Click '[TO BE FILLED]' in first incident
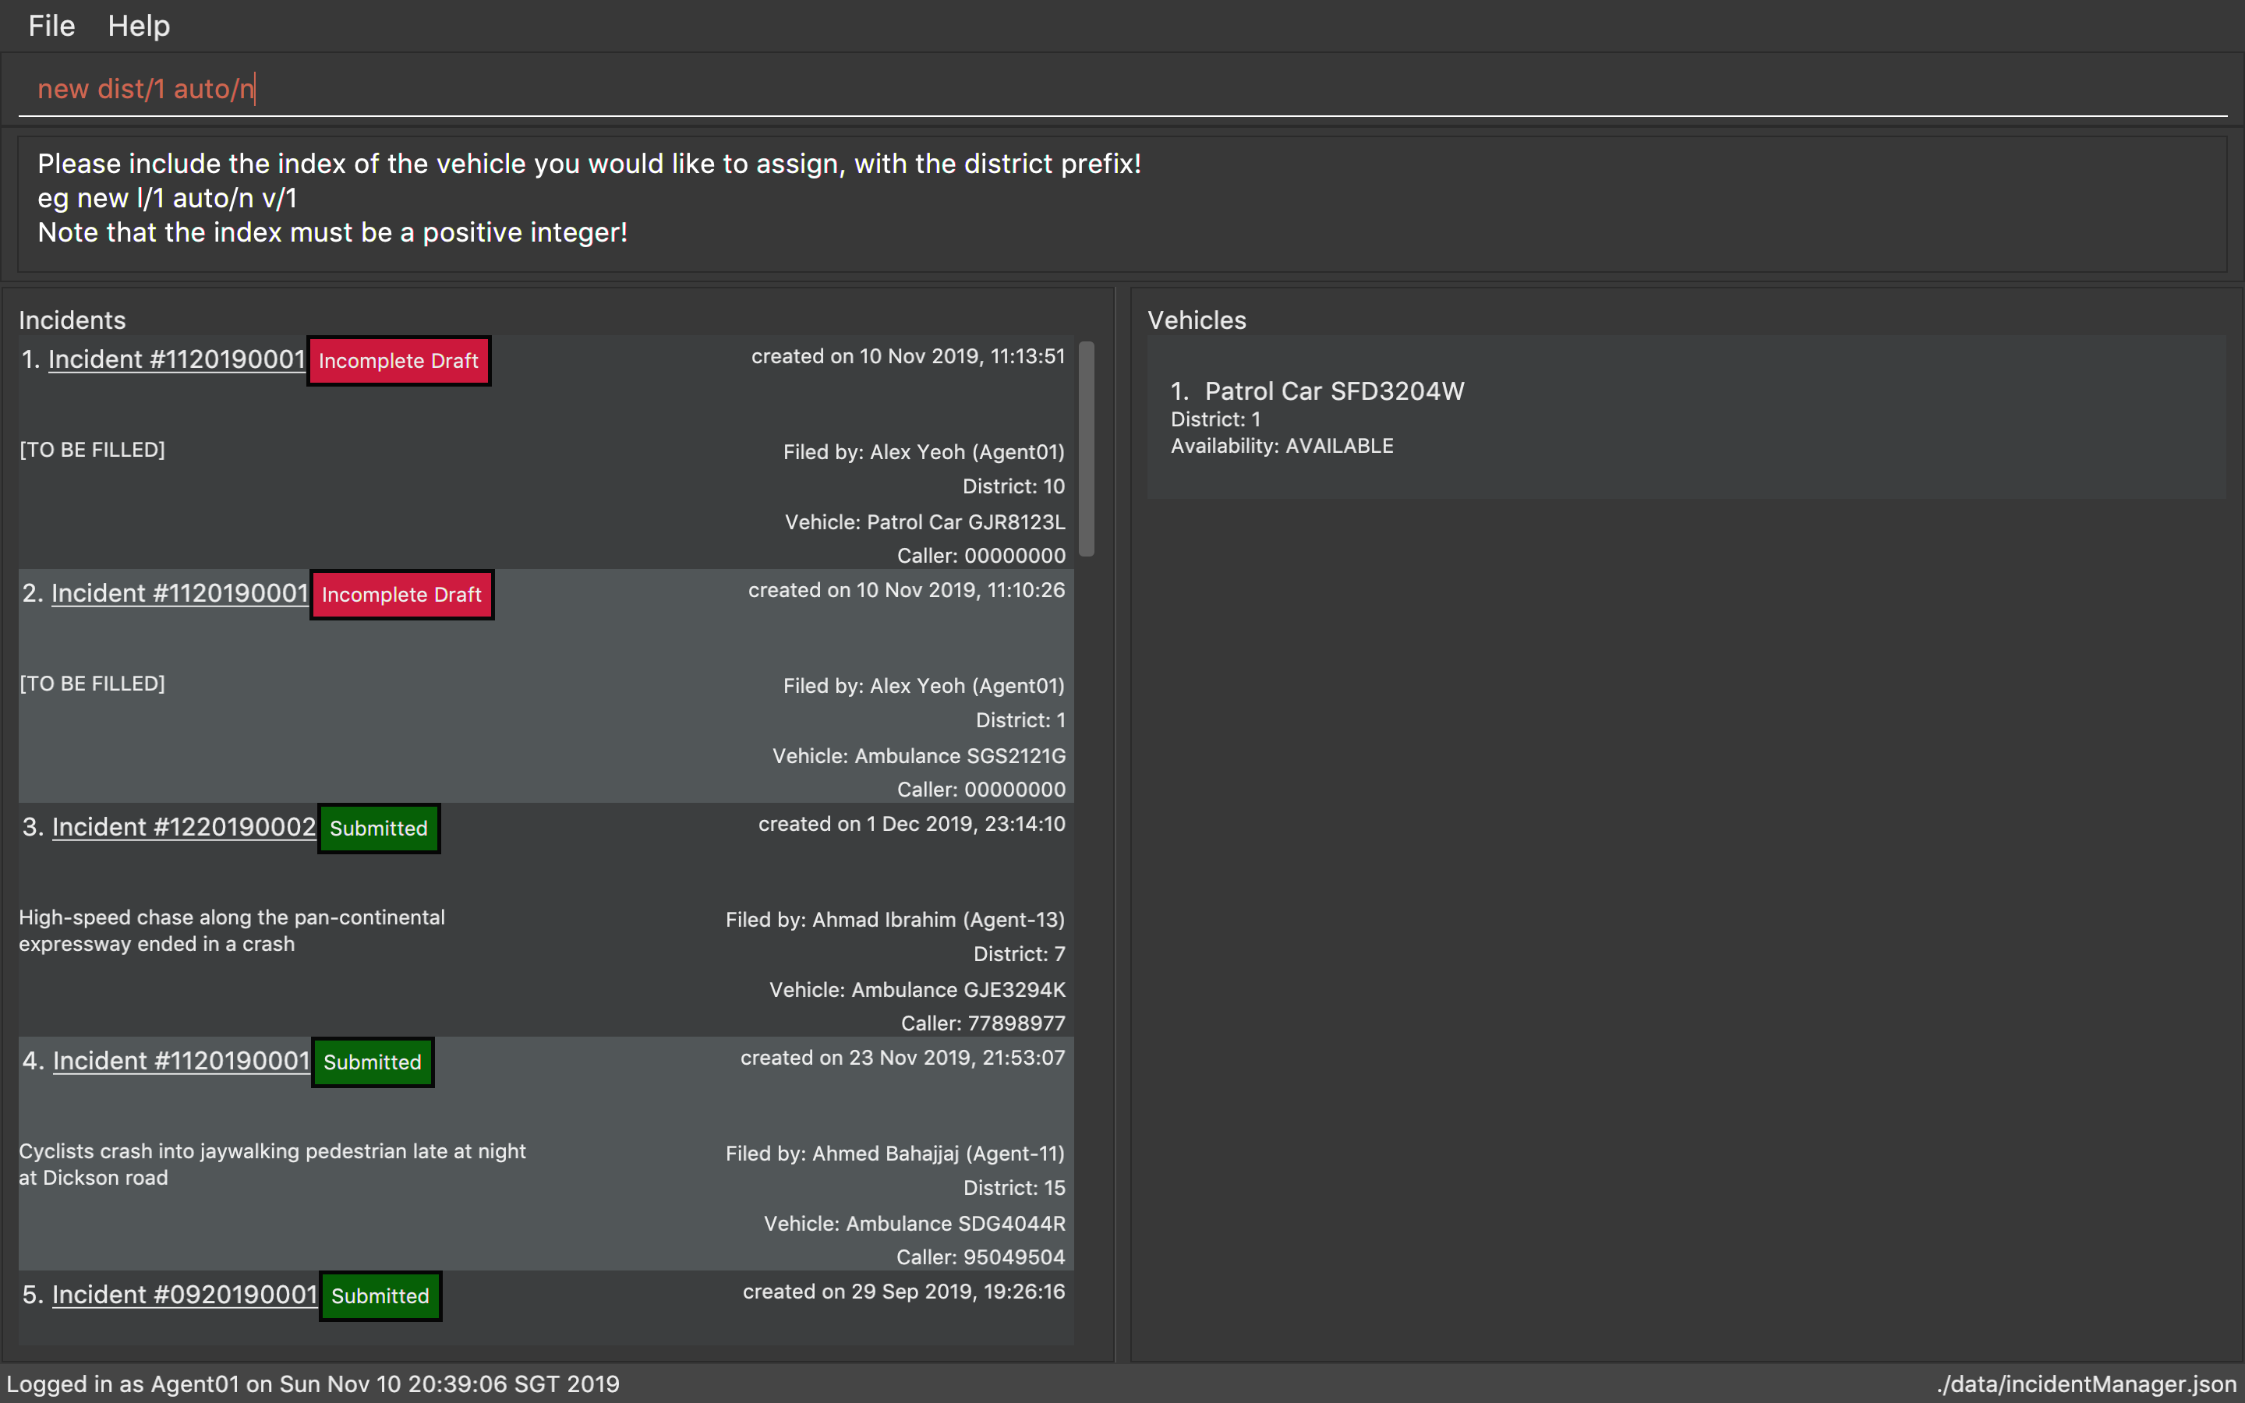Screen dimensions: 2245x1403 pos(92,450)
